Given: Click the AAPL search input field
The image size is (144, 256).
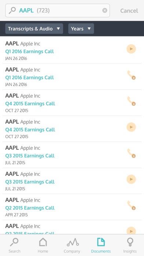Looking at the screenshot, I should [57, 10].
